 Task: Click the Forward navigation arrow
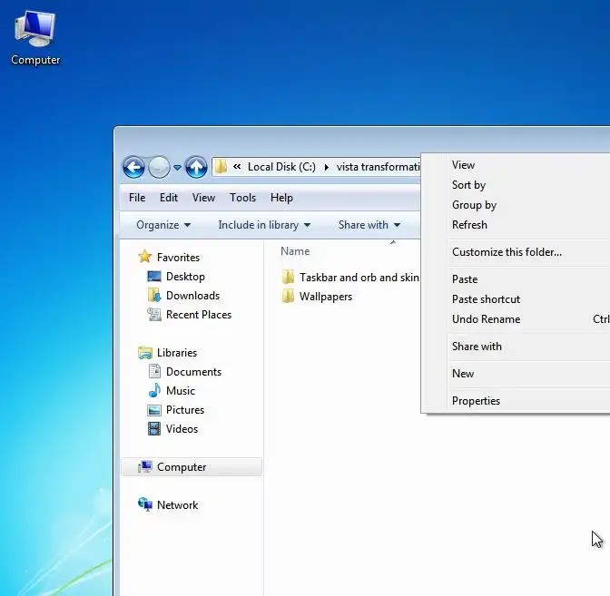159,167
